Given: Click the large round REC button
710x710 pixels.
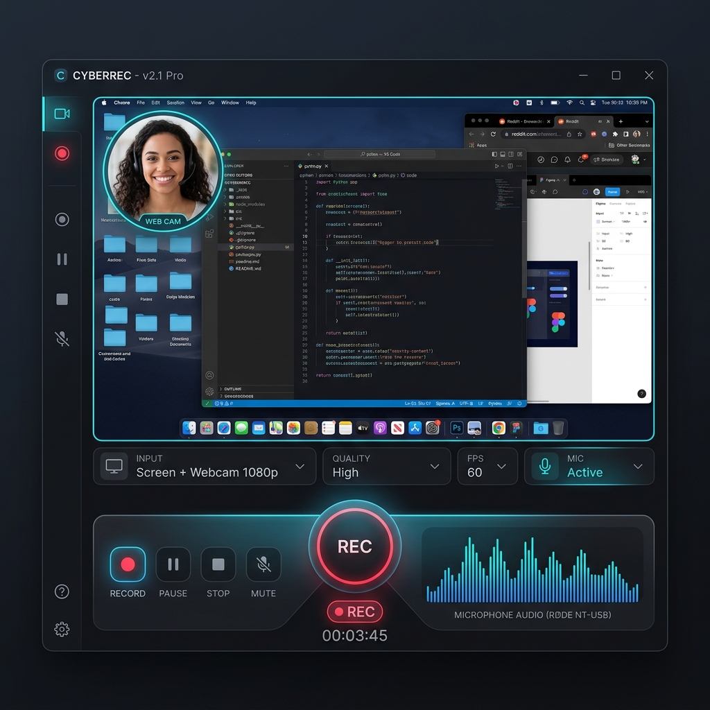Looking at the screenshot, I should click(355, 546).
